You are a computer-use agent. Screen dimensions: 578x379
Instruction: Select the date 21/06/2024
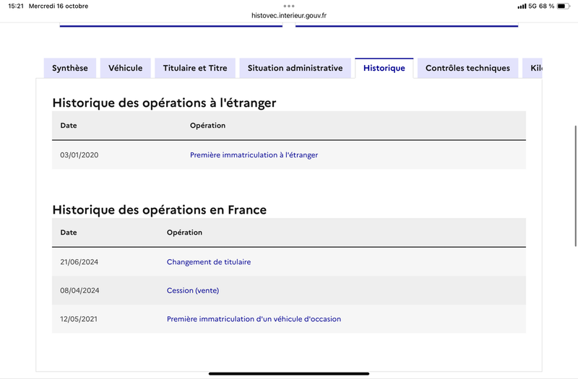[79, 262]
